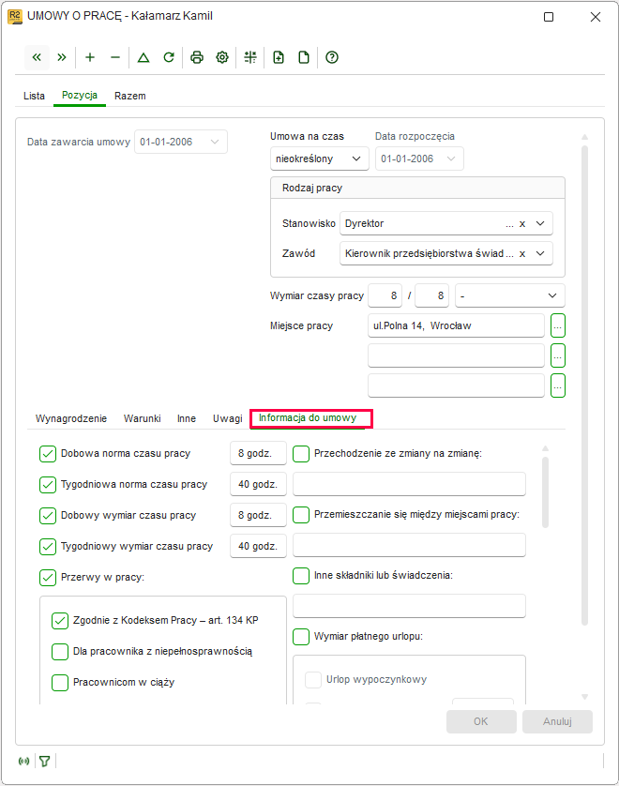Open help question mark icon
619x786 pixels.
coord(332,57)
